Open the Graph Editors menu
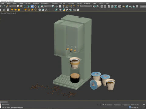This screenshot has width=146, height=109. tap(45, 3)
